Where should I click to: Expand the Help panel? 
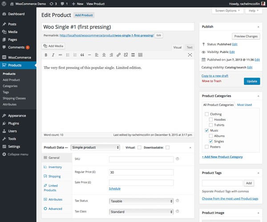[x=254, y=11]
